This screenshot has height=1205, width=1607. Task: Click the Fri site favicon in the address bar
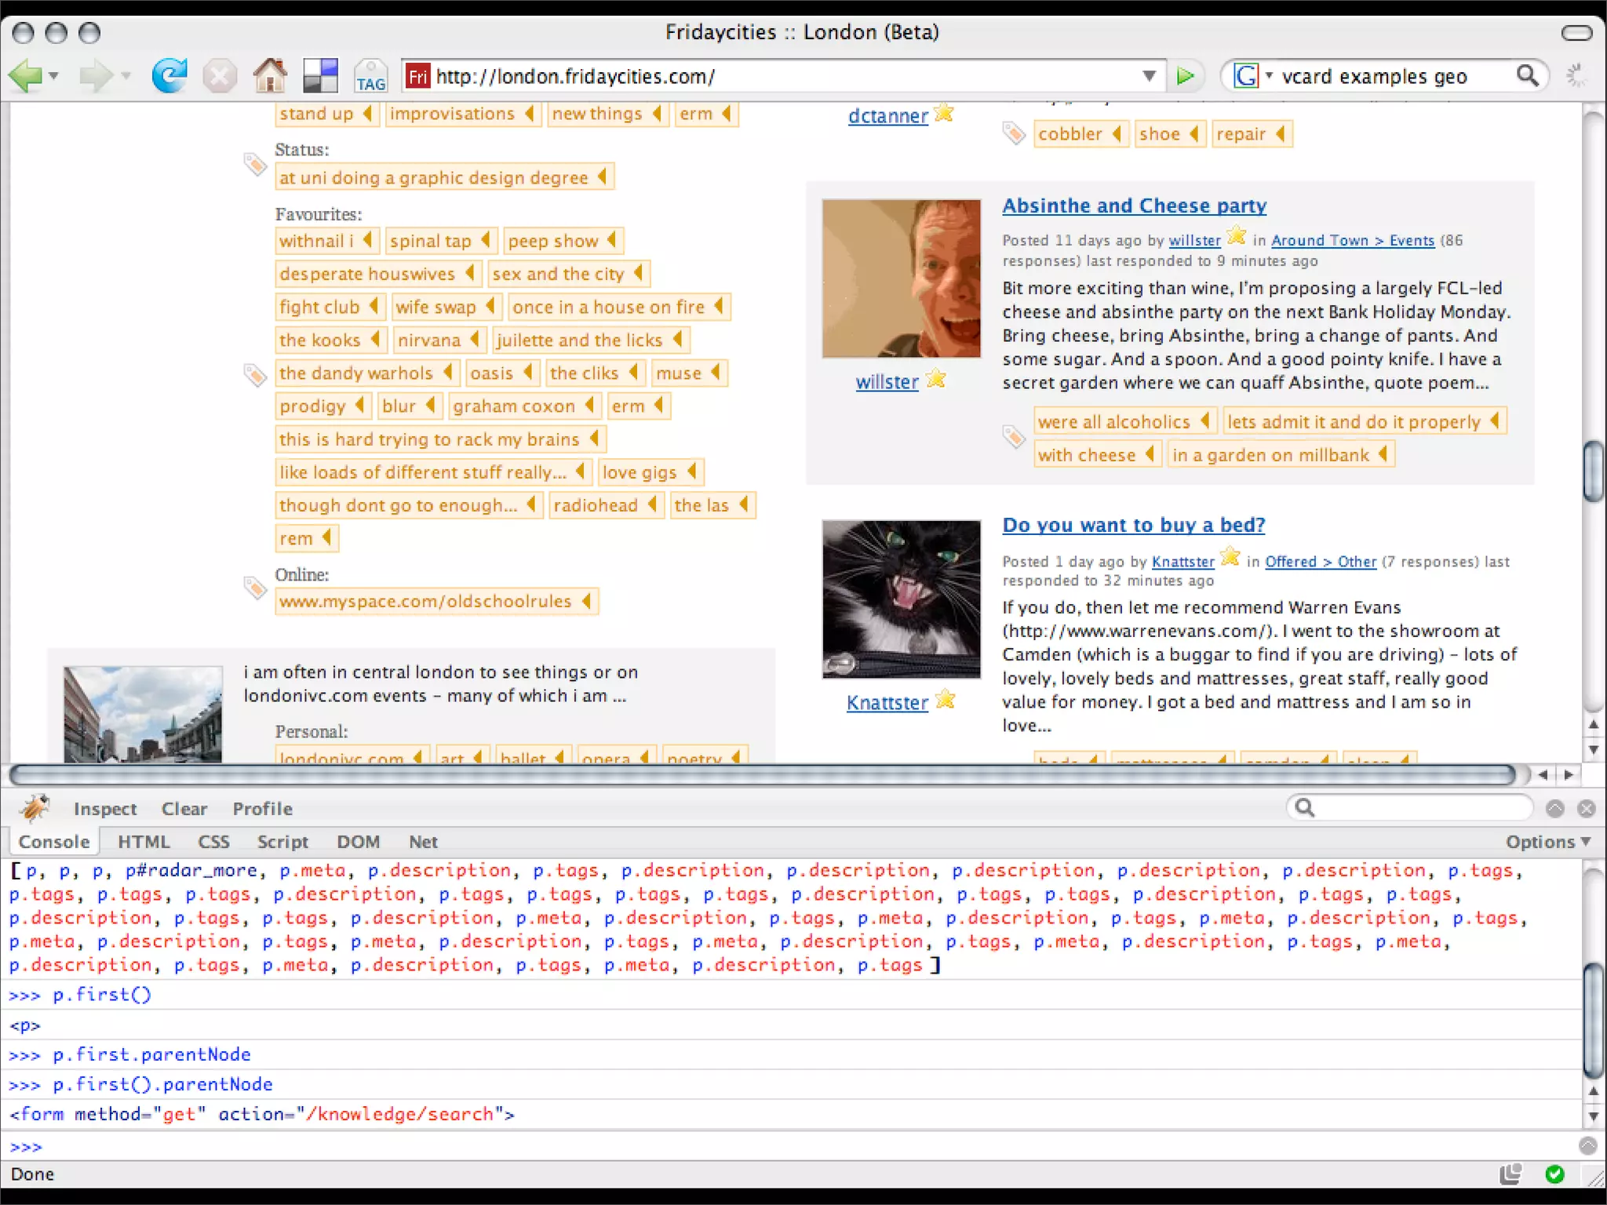(x=417, y=76)
